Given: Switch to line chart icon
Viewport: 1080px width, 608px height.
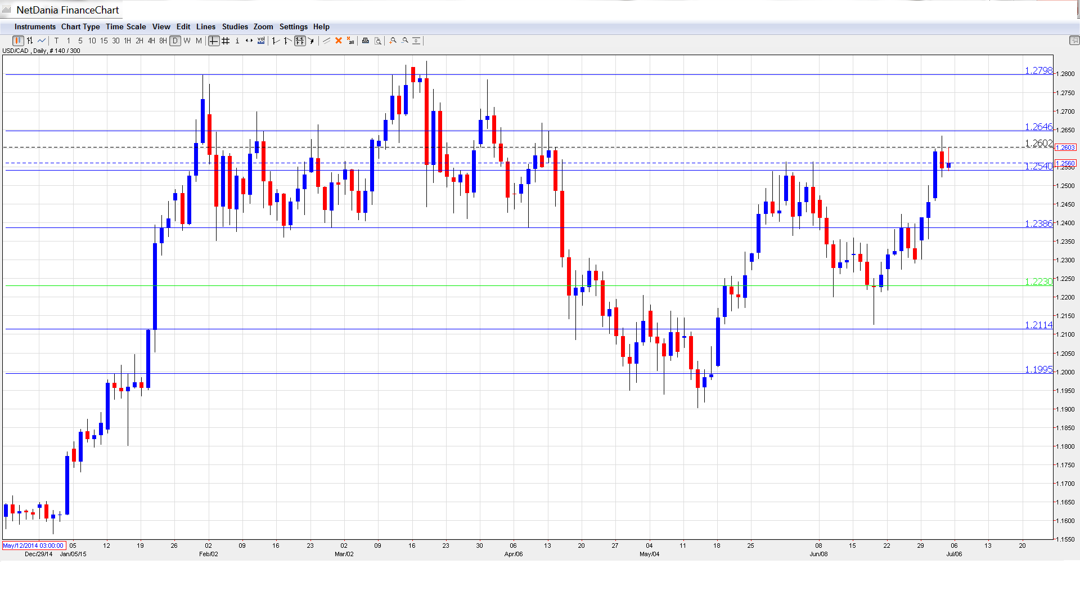Looking at the screenshot, I should (x=42, y=41).
